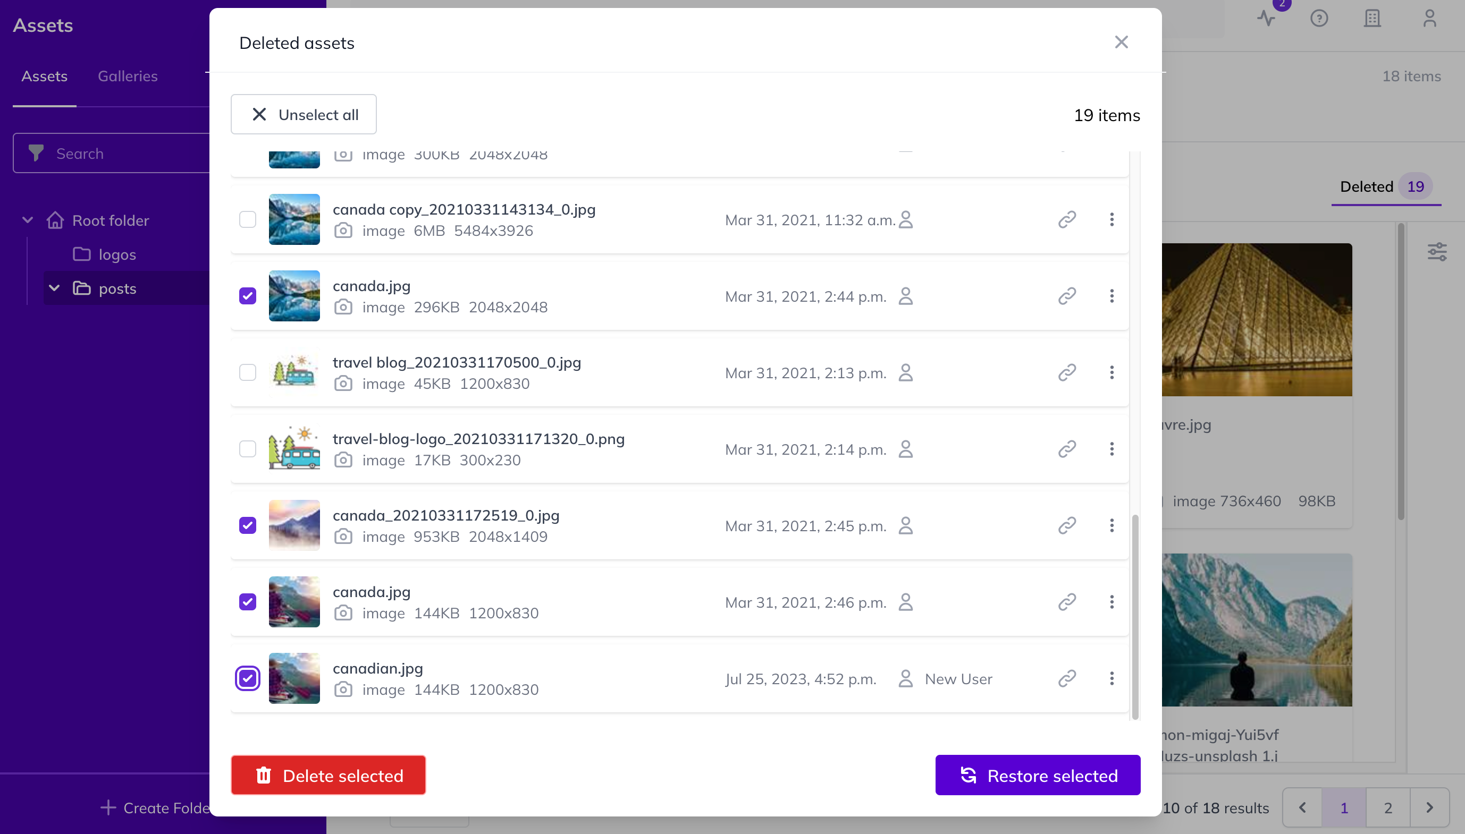Click the deleted assets list scrollbar

point(1135,617)
